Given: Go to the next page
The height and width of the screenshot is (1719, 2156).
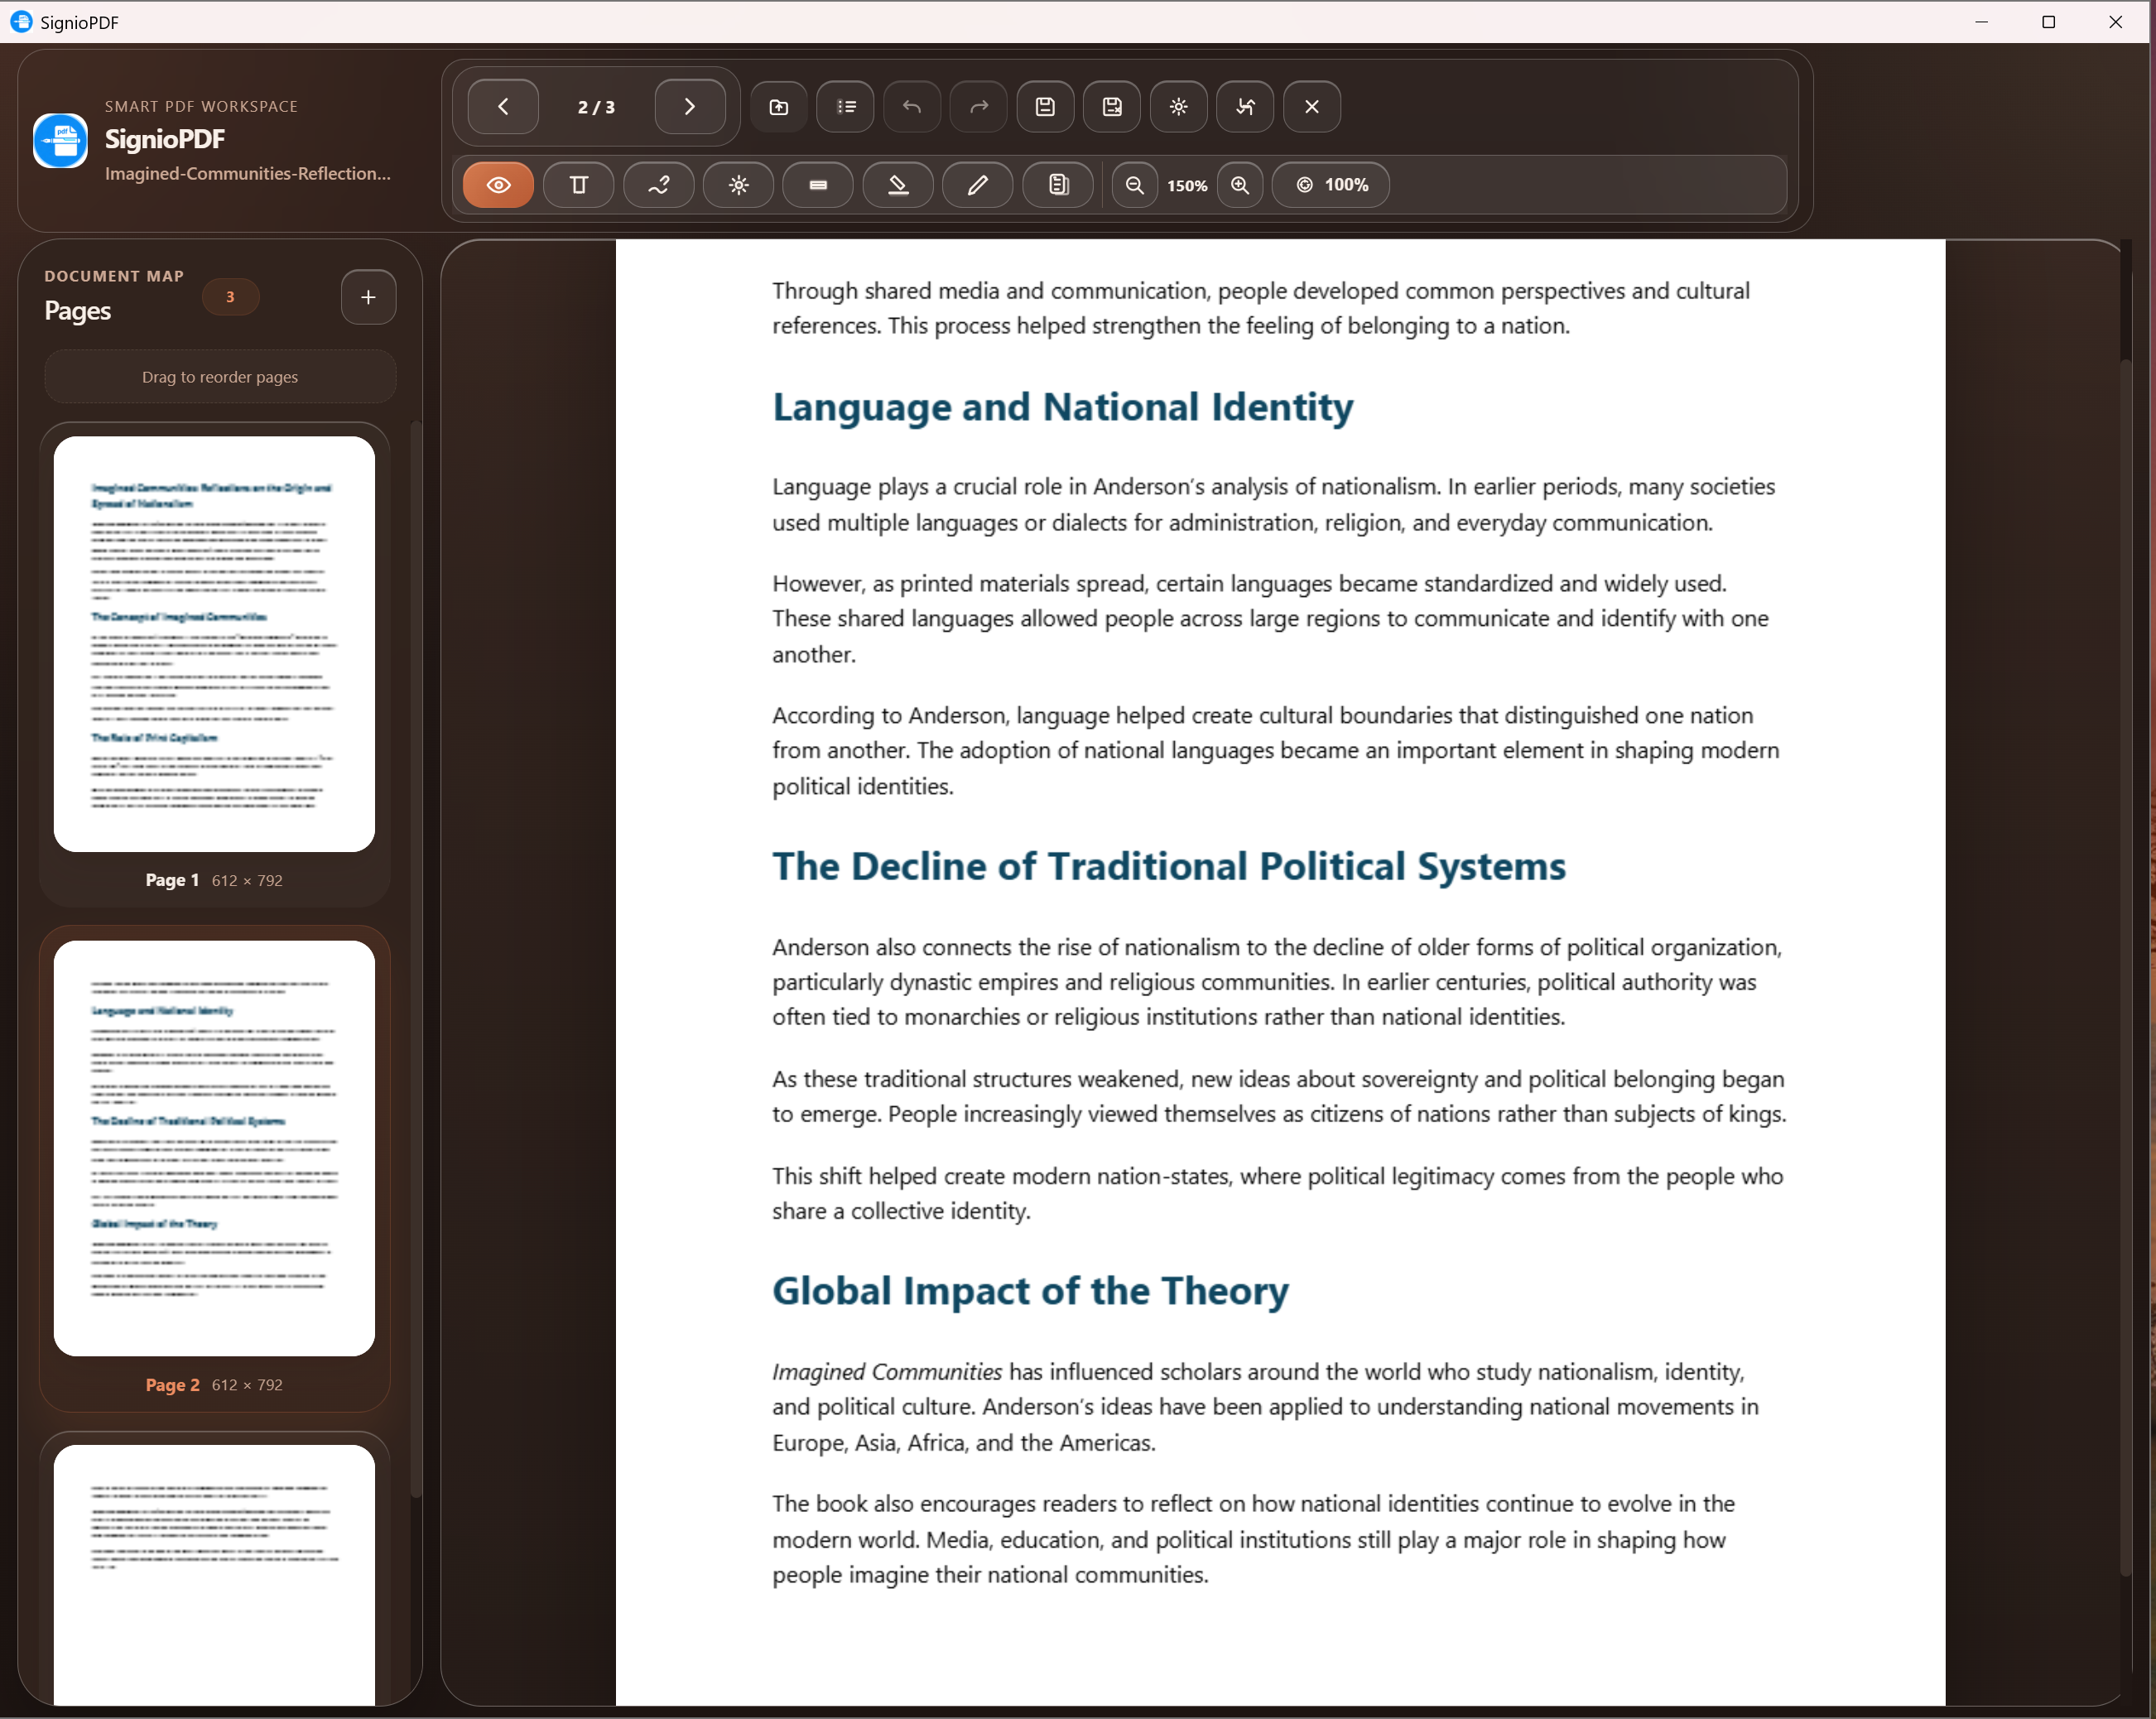Looking at the screenshot, I should [690, 107].
